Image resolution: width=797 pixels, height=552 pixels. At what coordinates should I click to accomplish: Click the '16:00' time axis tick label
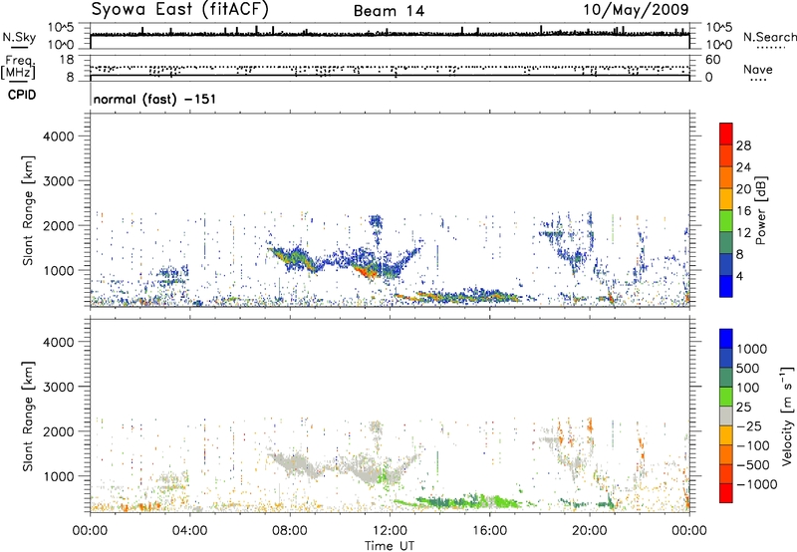[x=489, y=531]
